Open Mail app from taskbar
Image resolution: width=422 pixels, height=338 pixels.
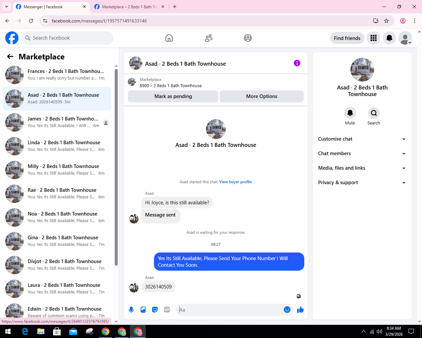pos(73,331)
